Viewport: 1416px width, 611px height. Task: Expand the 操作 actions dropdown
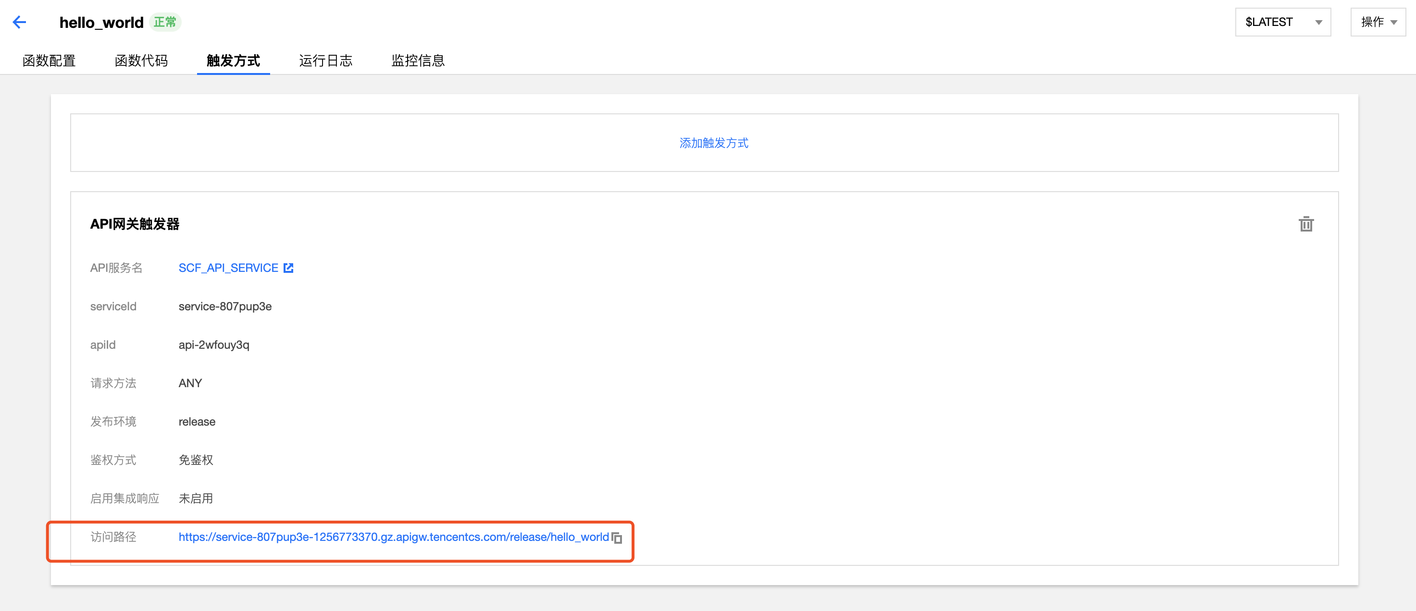coord(1378,22)
